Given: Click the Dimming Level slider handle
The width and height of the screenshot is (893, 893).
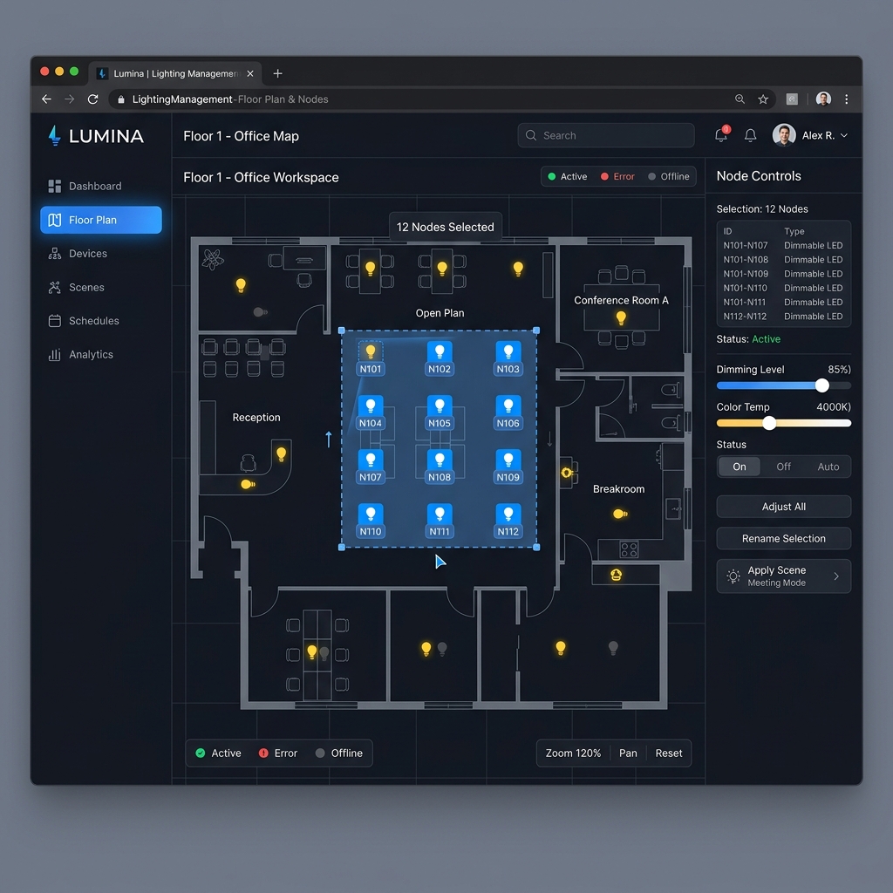Looking at the screenshot, I should (821, 385).
